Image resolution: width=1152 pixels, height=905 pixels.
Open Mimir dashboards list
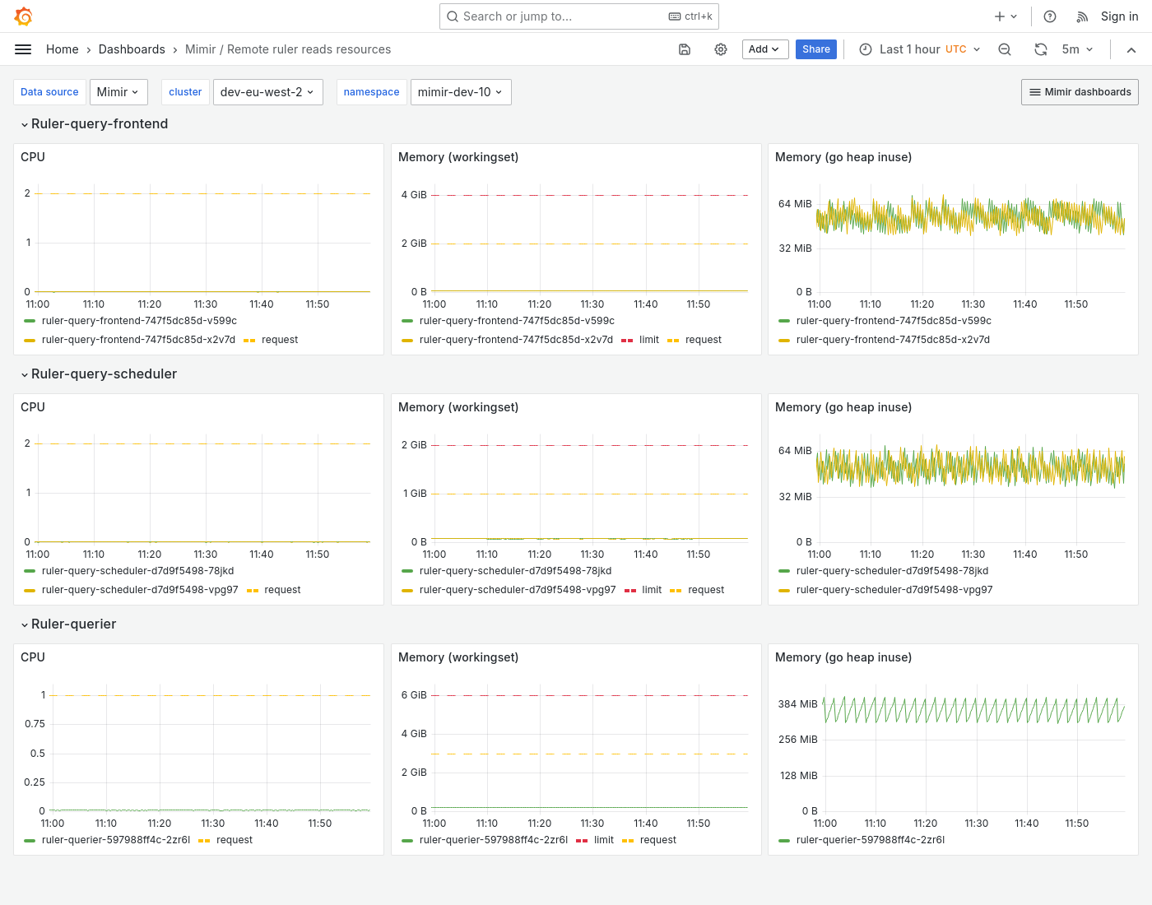tap(1080, 91)
